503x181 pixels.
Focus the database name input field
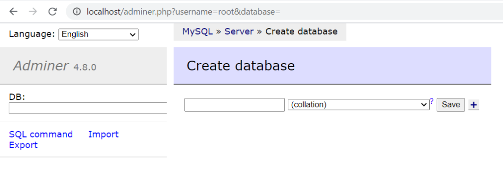click(x=234, y=105)
